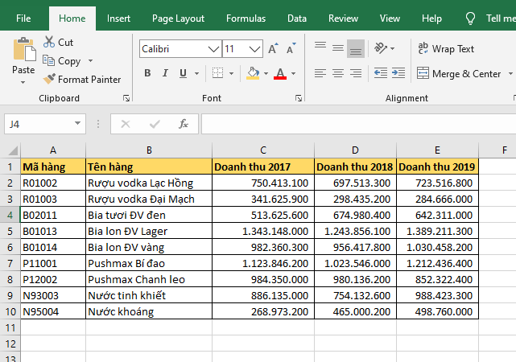The width and height of the screenshot is (516, 362).
Task: Click the Copy button
Action: tap(68, 61)
